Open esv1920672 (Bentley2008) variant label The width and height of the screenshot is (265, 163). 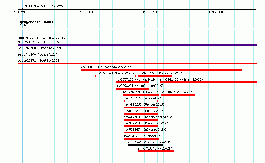tap(39, 61)
